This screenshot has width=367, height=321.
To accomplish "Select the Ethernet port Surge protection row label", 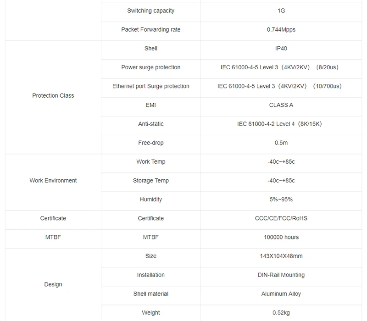I will pyautogui.click(x=151, y=86).
